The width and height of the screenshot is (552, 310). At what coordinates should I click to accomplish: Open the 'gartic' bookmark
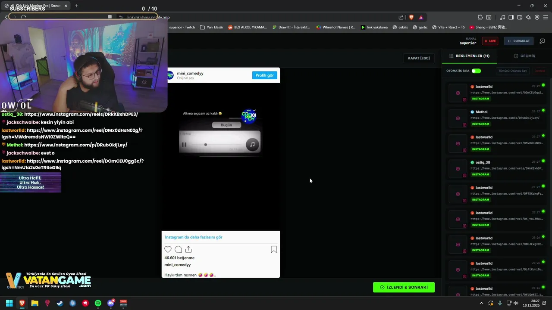coord(420,27)
